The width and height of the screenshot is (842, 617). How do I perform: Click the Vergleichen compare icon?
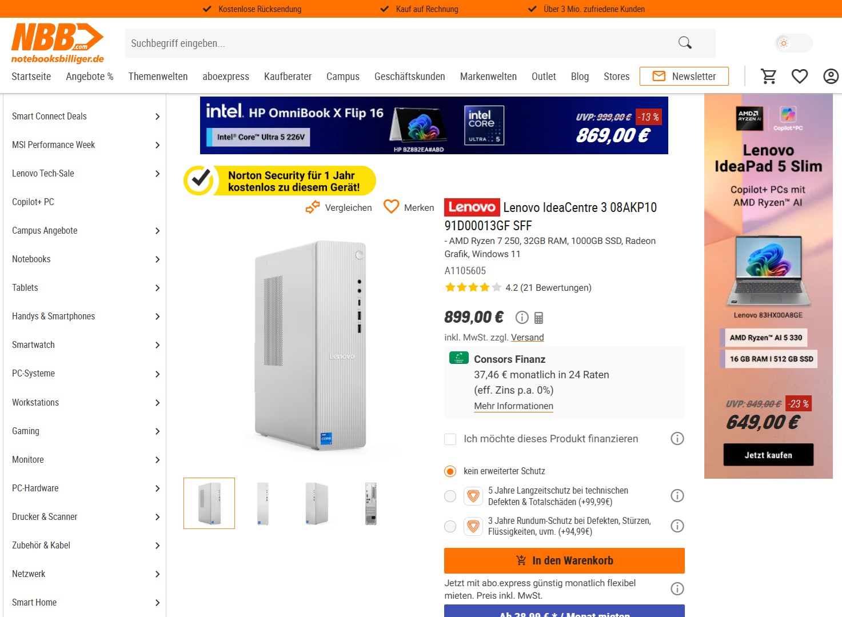[313, 207]
